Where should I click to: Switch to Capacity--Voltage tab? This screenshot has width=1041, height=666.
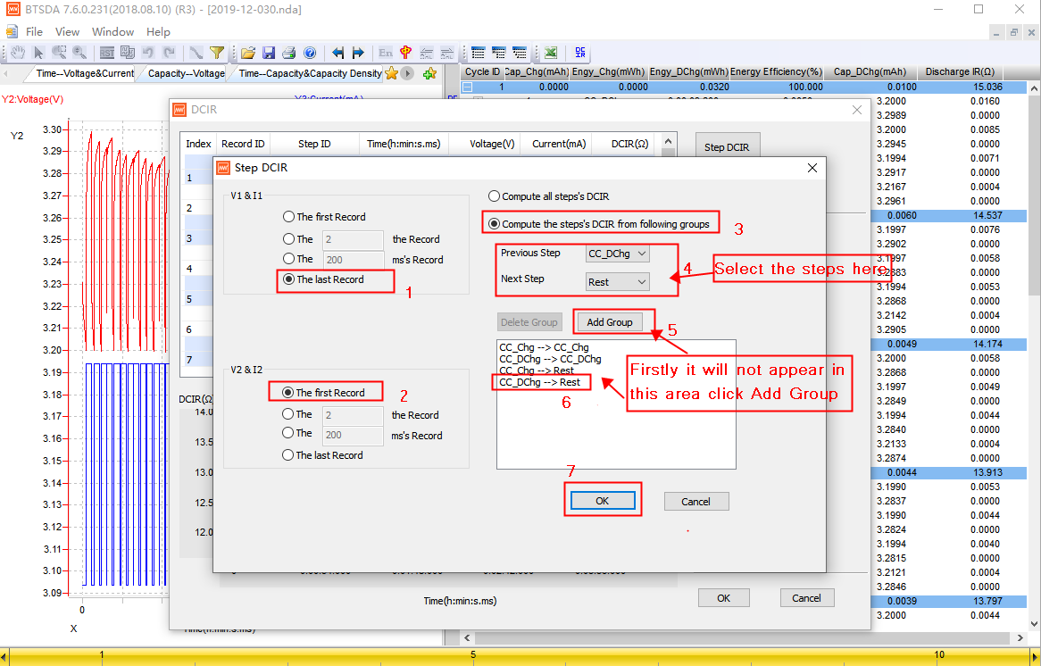click(x=186, y=73)
